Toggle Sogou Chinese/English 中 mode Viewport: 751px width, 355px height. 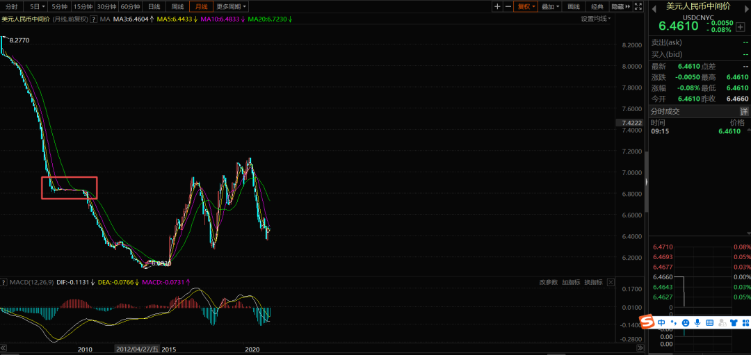coord(661,322)
